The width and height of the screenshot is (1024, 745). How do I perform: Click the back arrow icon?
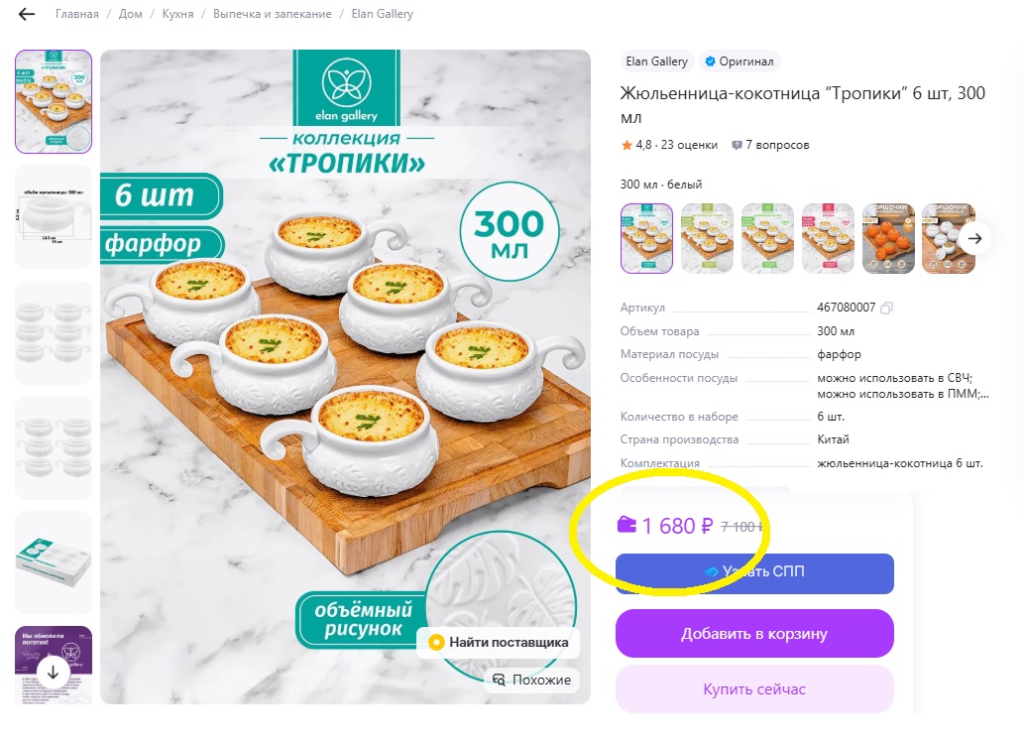pos(25,14)
